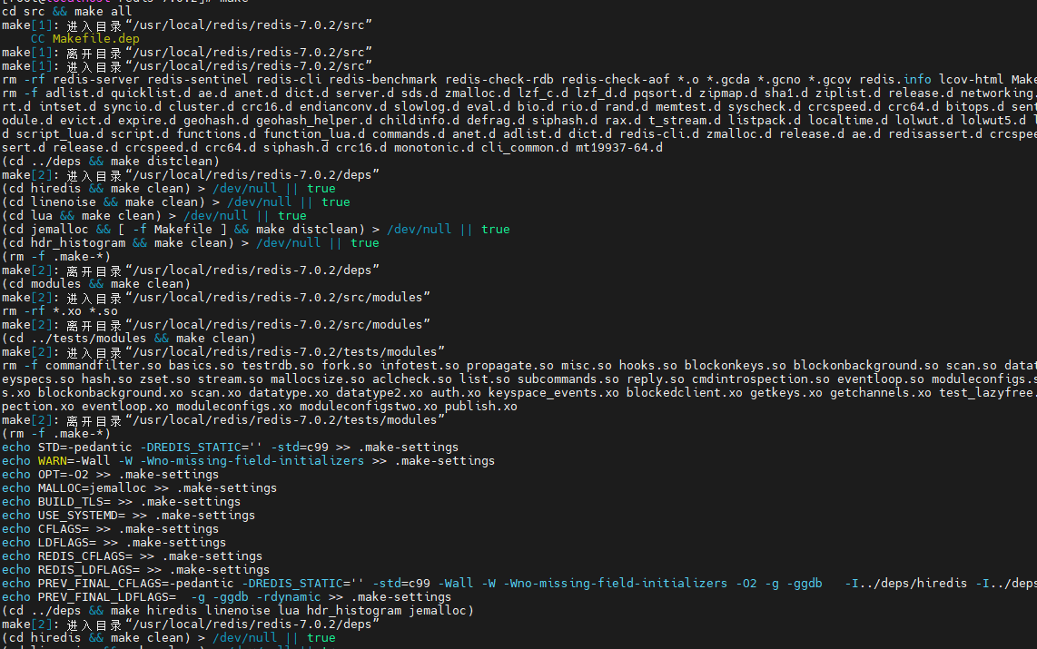Click the "echo PREV_FINAL_LDFLAGS" line
1037x649 pixels.
[226, 596]
